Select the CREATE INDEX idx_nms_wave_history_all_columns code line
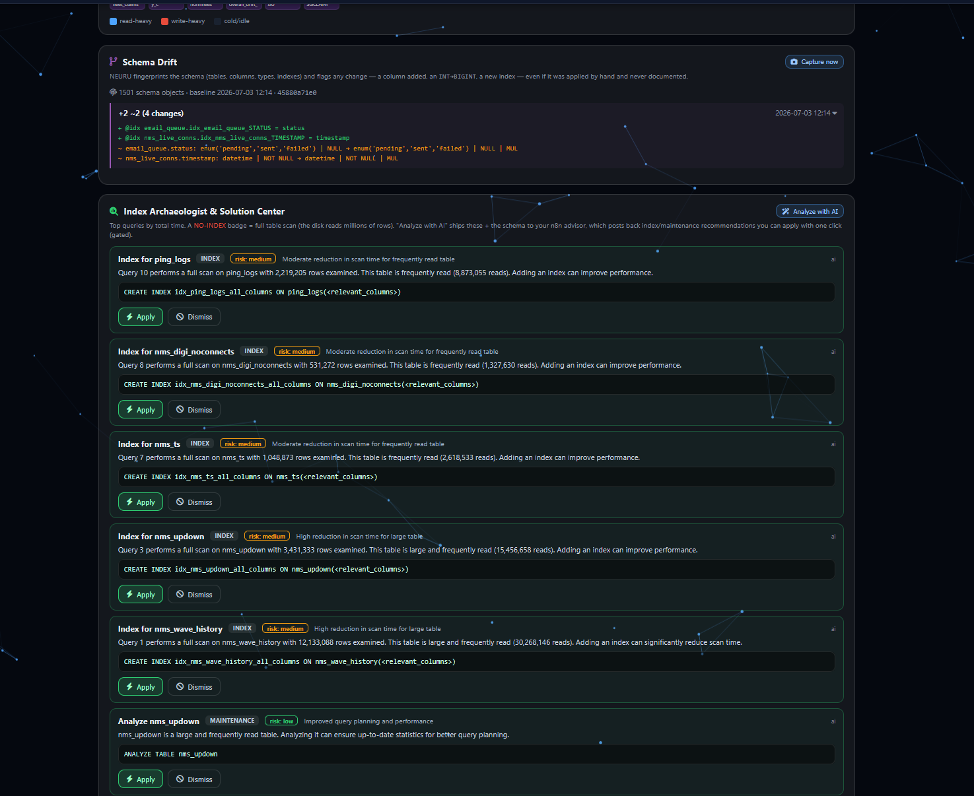 (476, 661)
